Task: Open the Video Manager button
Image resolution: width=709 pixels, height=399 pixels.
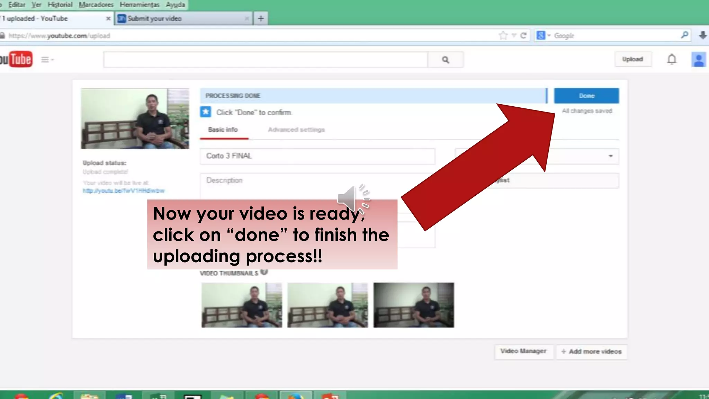Action: tap(523, 351)
